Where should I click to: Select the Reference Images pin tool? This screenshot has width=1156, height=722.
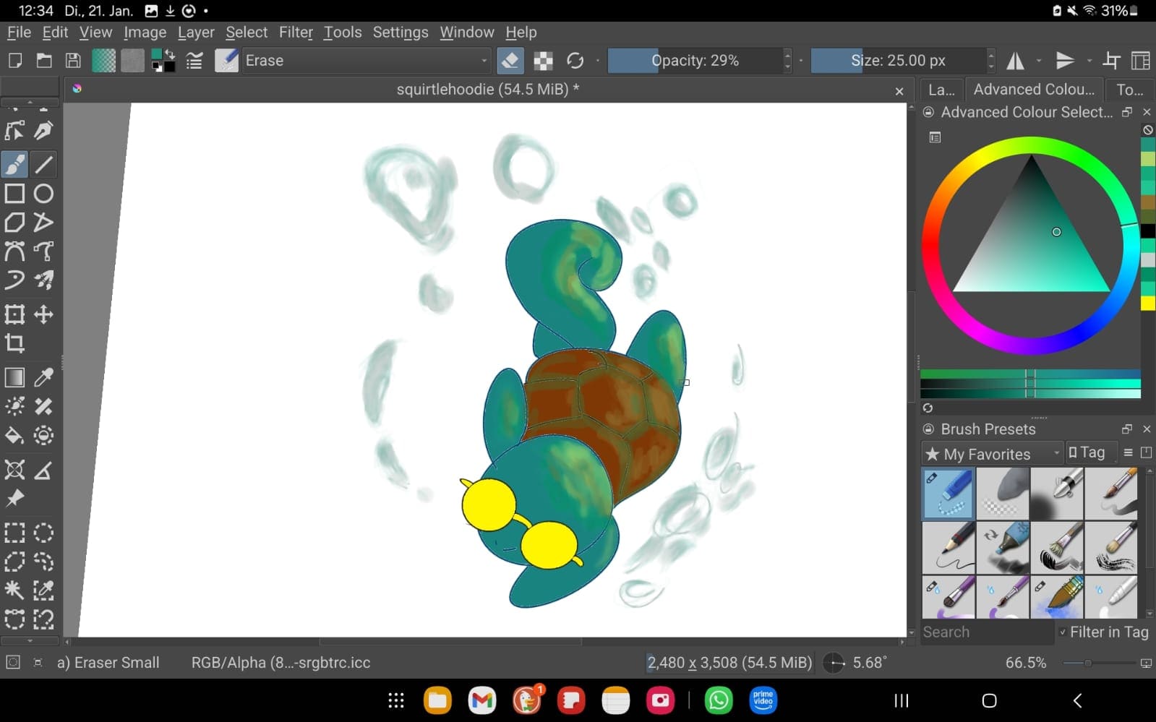pyautogui.click(x=14, y=499)
